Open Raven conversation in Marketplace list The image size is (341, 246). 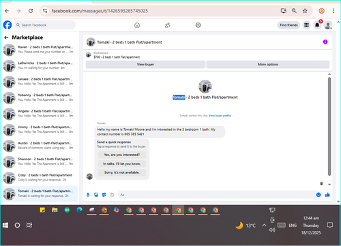point(40,50)
